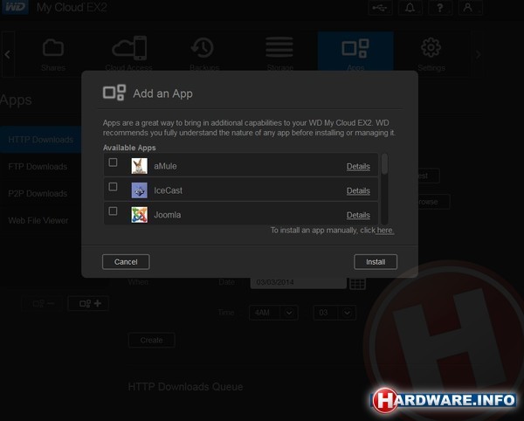Click the 'here' manual install link
Viewport: 524px width, 421px height.
pos(385,231)
